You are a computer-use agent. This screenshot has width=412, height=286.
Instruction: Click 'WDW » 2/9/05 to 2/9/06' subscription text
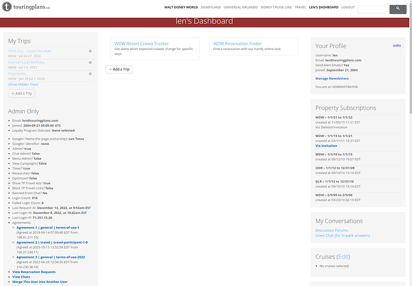click(334, 195)
